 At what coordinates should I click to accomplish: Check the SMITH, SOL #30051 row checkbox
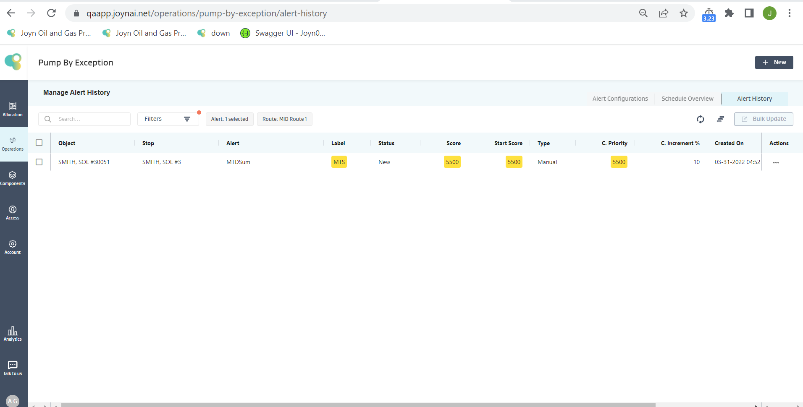coord(39,162)
